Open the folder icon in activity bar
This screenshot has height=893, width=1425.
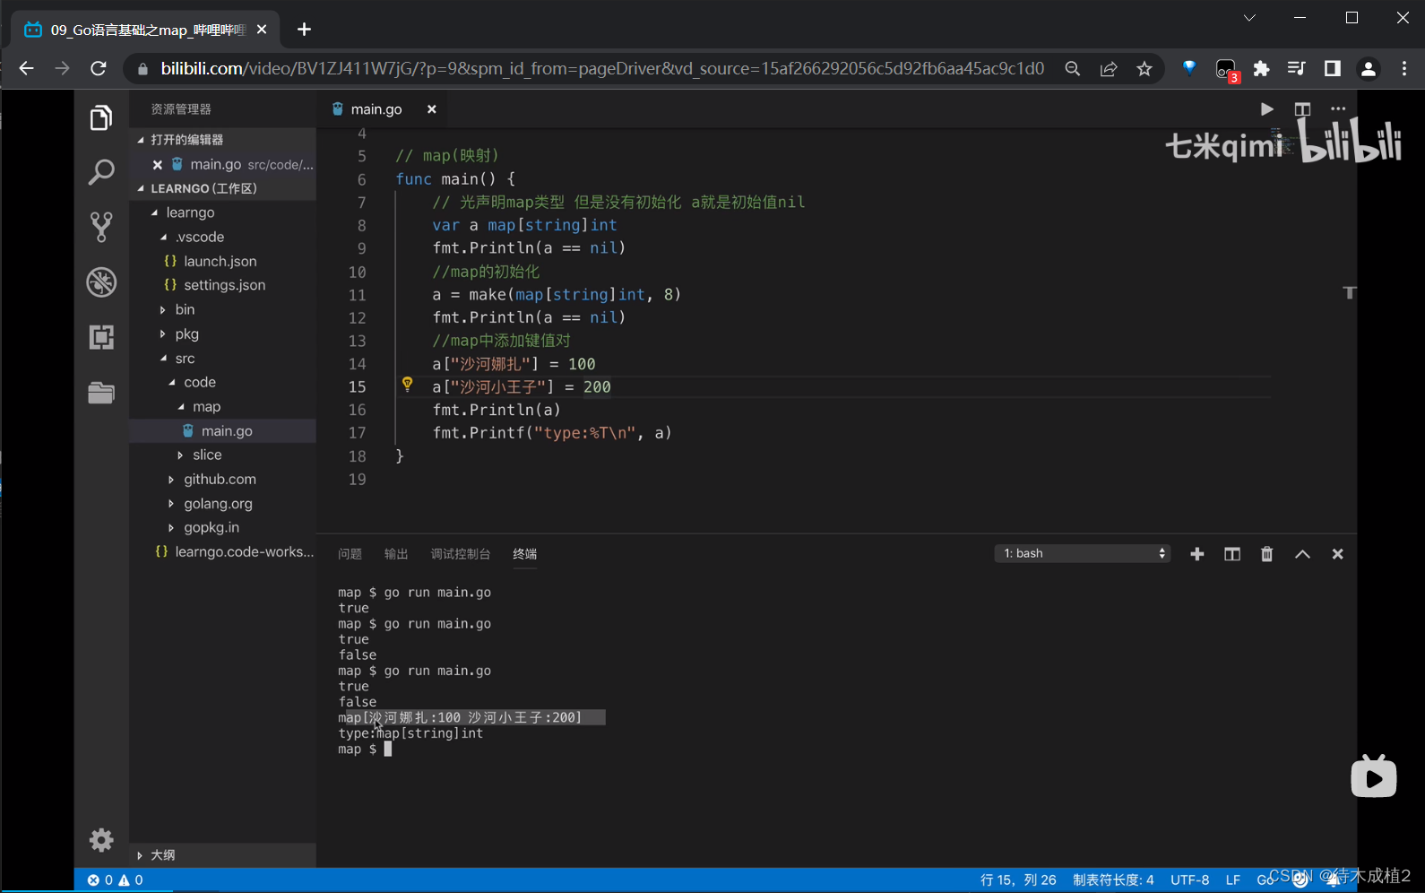101,392
